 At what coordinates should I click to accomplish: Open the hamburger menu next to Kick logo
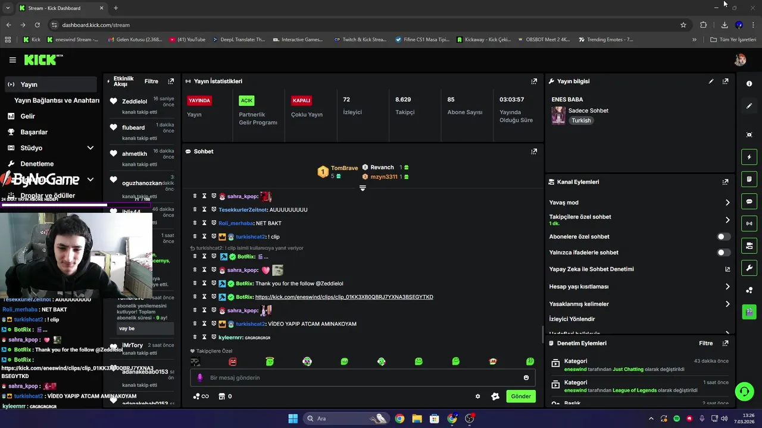(x=13, y=60)
